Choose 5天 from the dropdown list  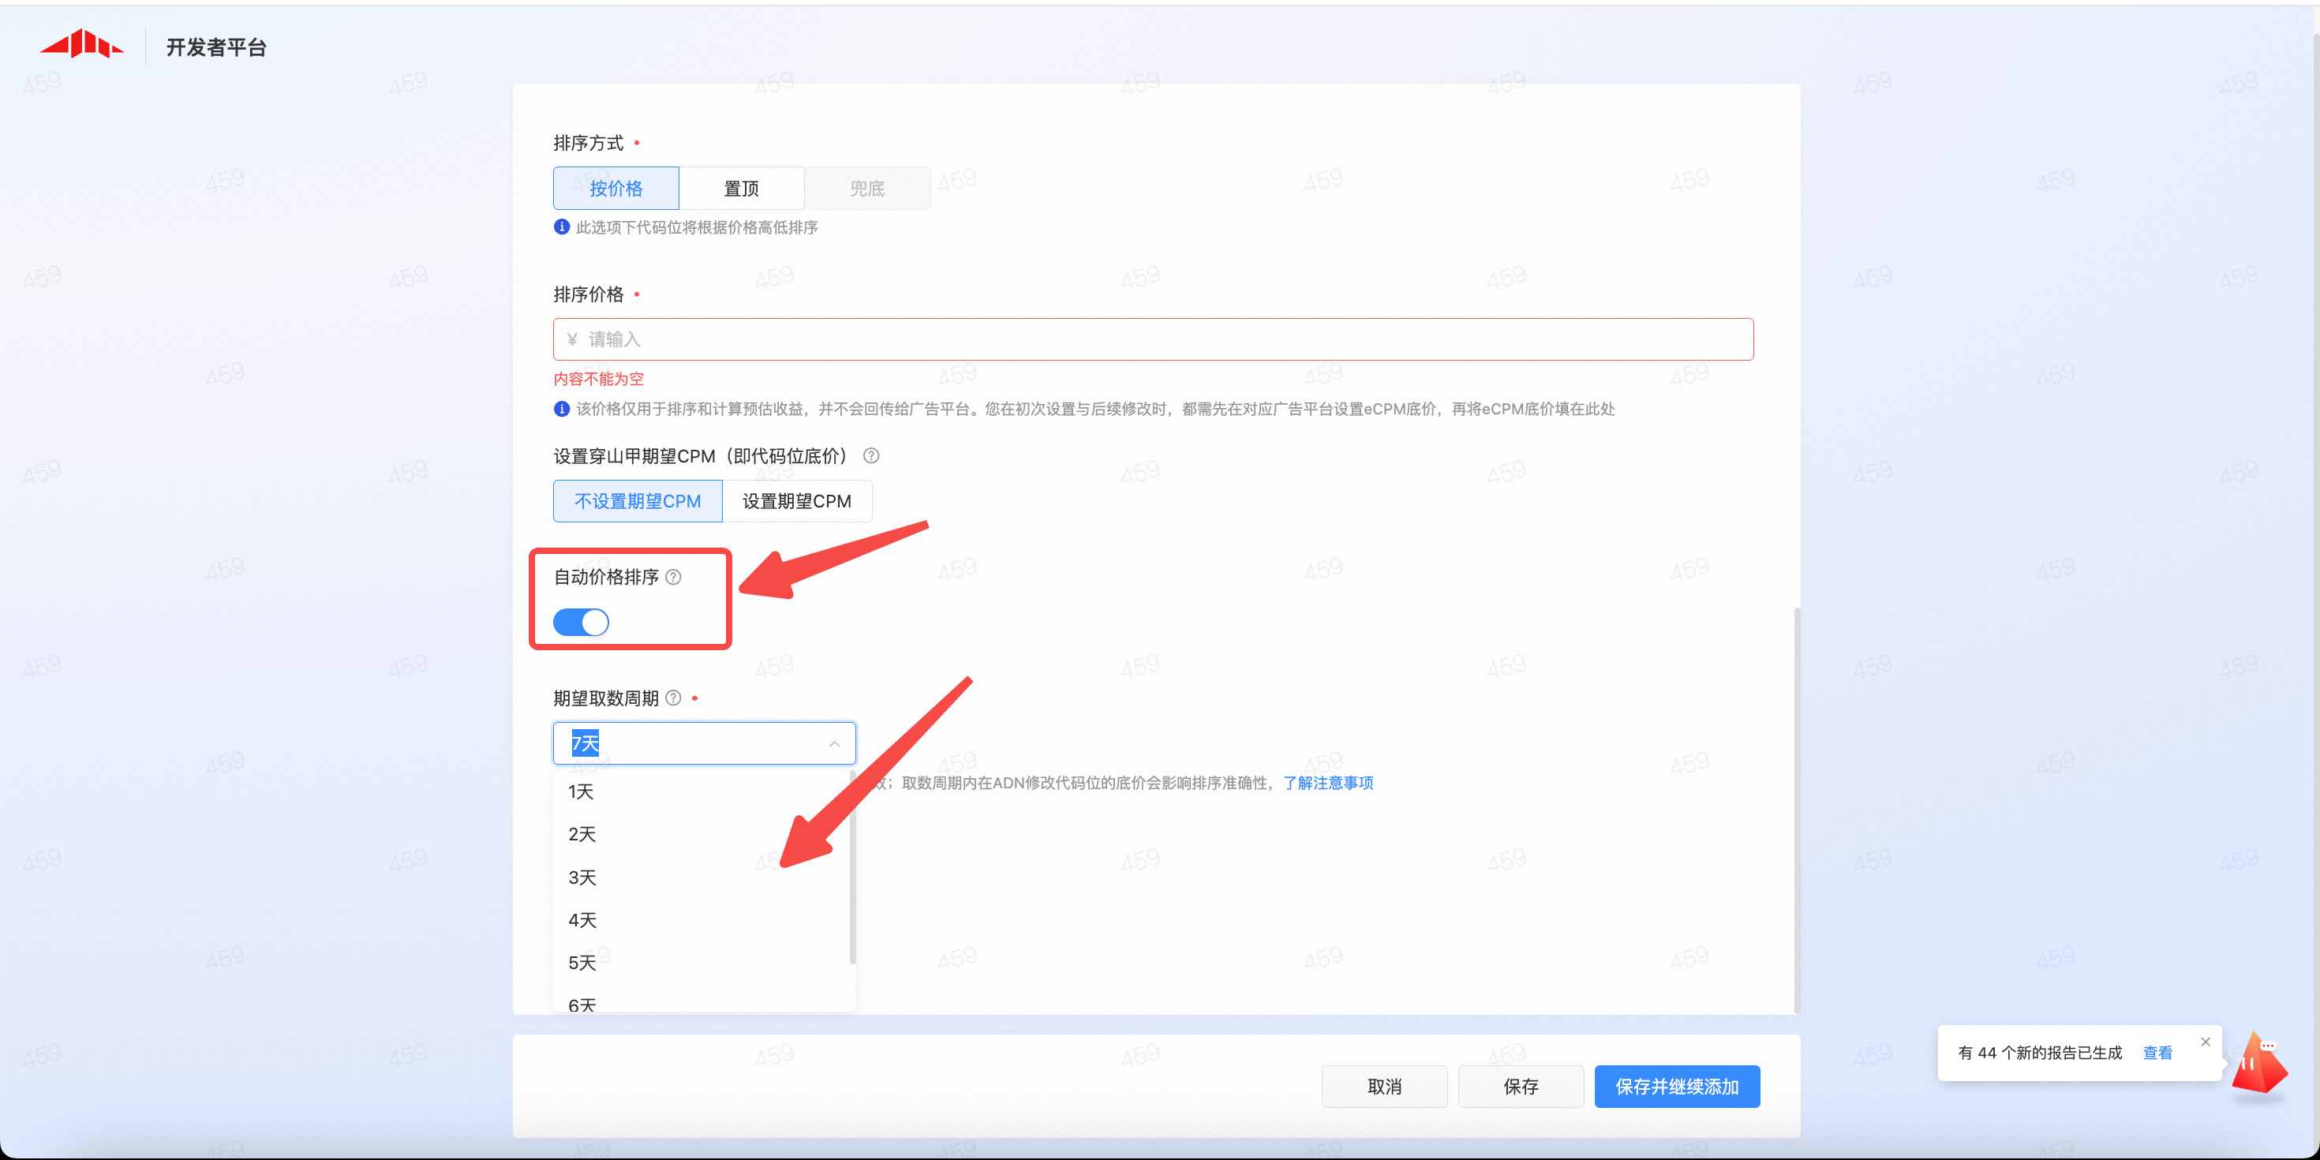click(x=582, y=963)
